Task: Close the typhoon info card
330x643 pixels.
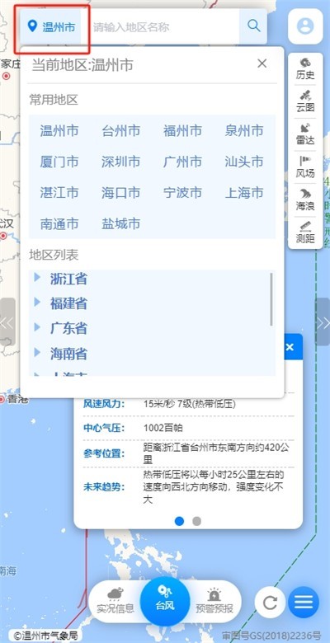Action: tap(290, 347)
